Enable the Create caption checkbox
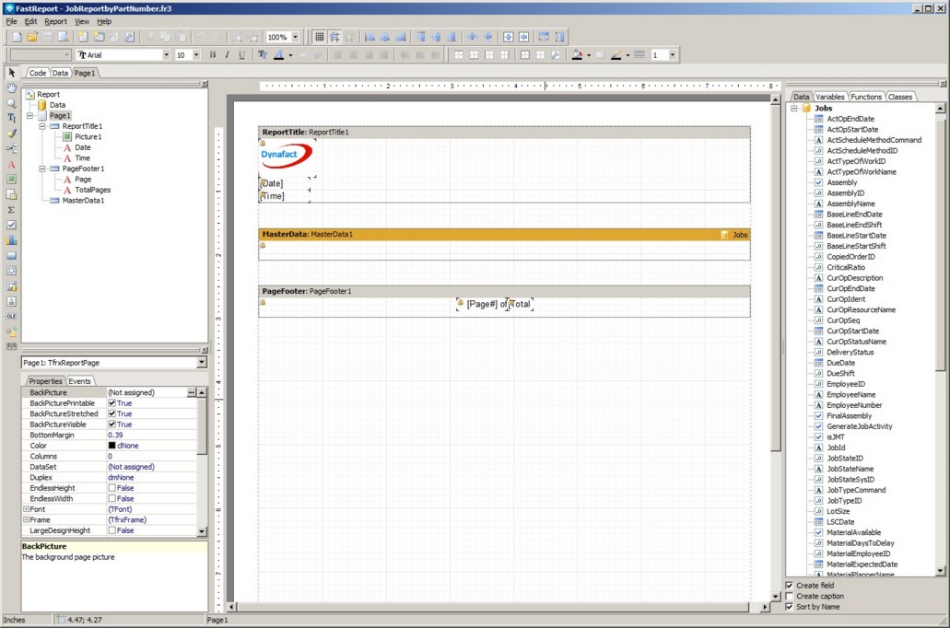 coord(789,596)
